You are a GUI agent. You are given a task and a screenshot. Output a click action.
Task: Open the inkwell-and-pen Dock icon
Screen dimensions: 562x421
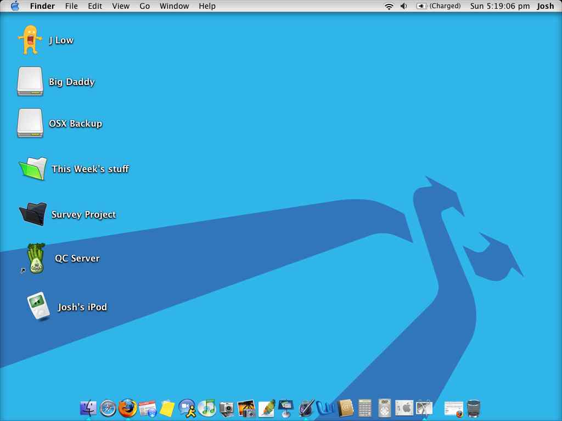pos(306,408)
